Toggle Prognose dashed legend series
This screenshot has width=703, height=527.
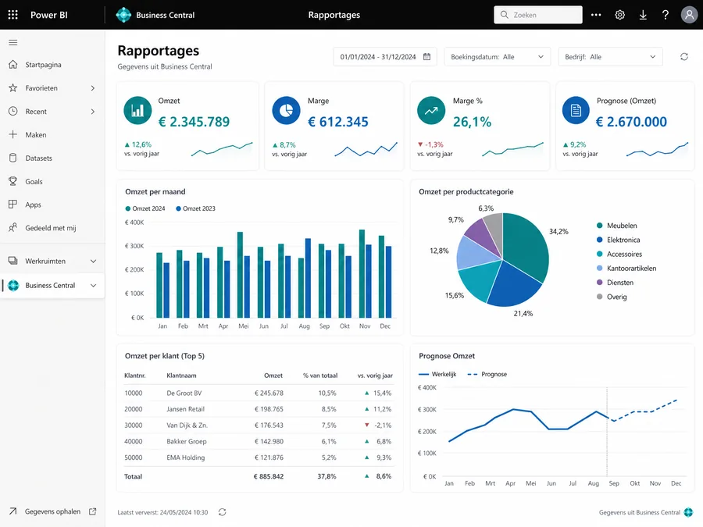[x=487, y=374]
